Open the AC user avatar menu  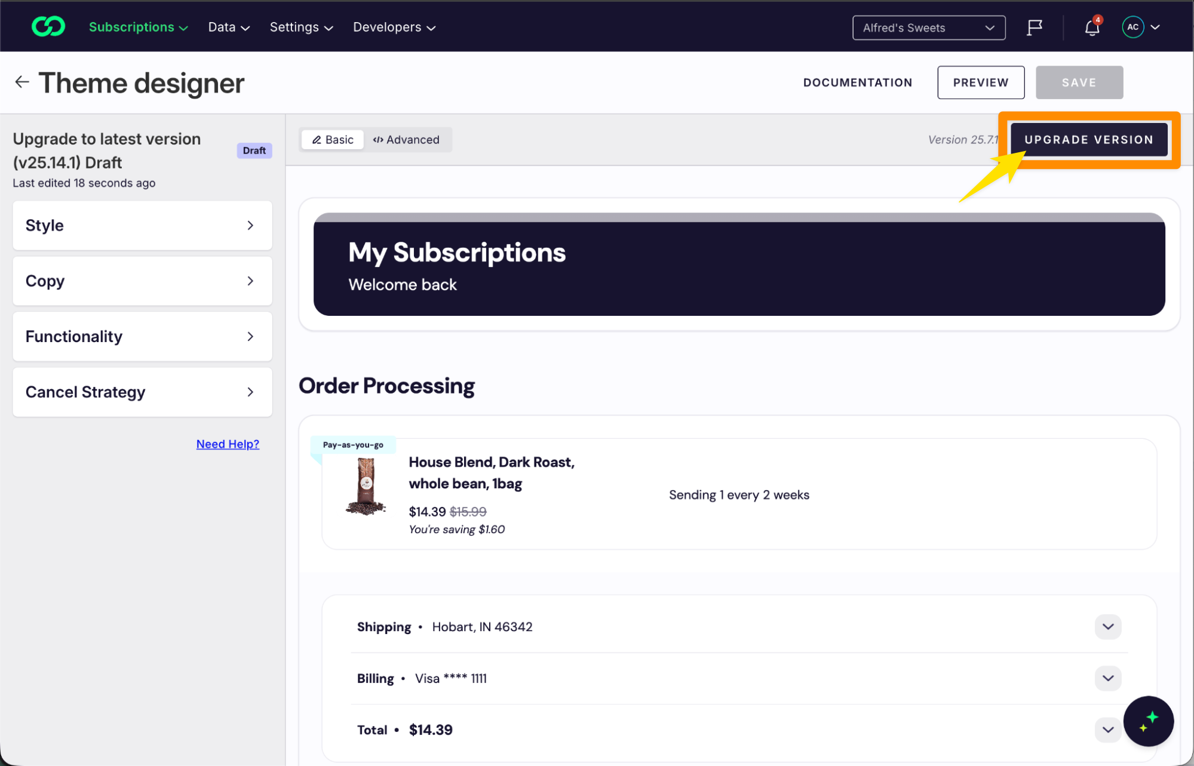pyautogui.click(x=1140, y=27)
